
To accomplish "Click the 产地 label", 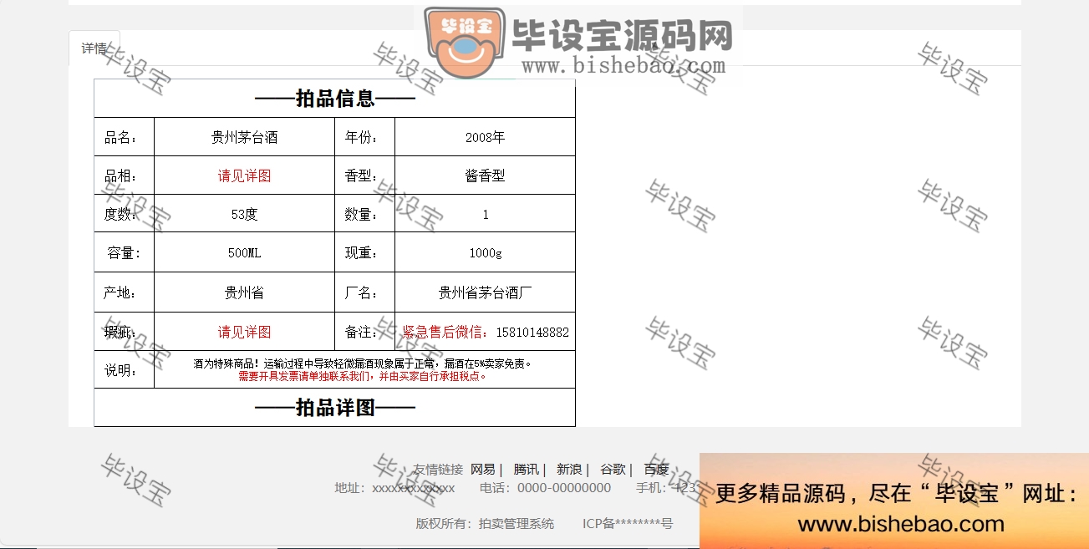I will pyautogui.click(x=120, y=293).
